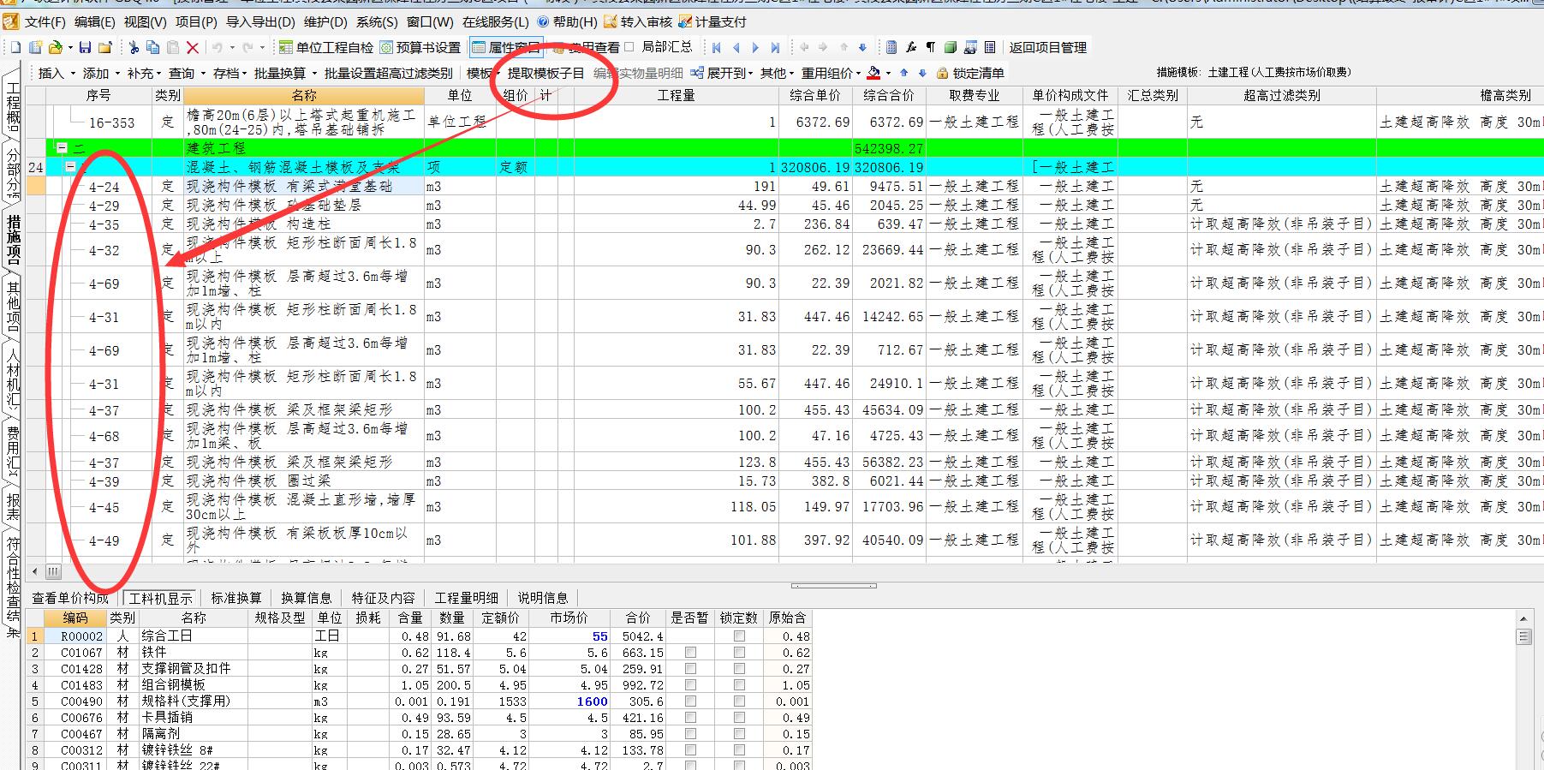Click the blue save disk icon
Viewport: 1544px width, 770px height.
(85, 47)
